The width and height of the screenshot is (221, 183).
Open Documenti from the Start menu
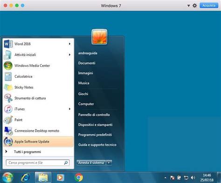click(x=87, y=63)
